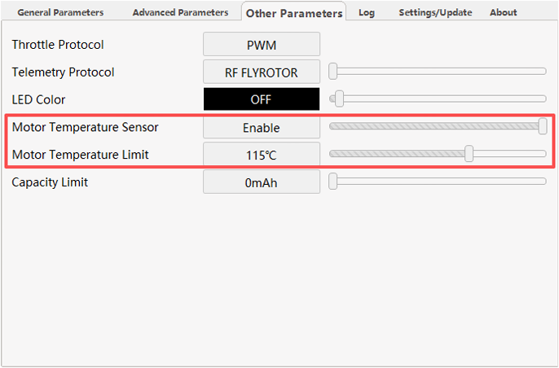Click the 0mAh Capacity Limit value
This screenshot has height=368, width=559.
point(261,182)
